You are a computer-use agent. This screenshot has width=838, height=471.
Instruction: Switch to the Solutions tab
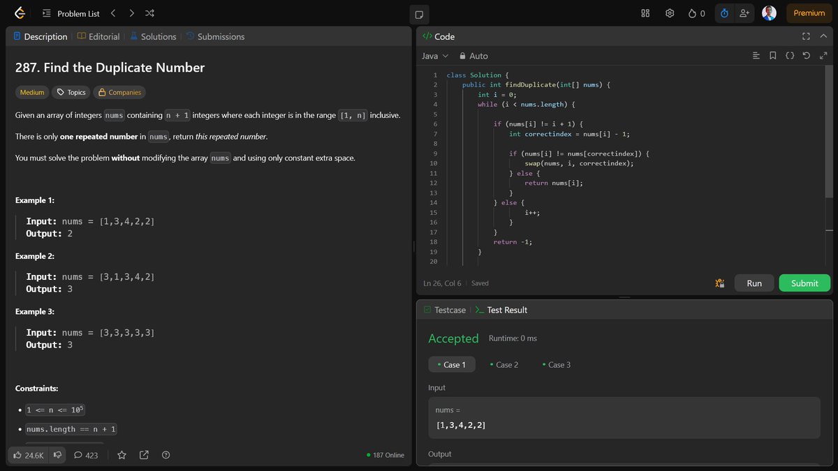[x=153, y=36]
